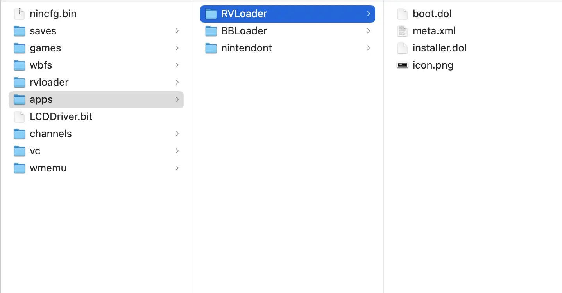Select the highlighted RVLoader folder row

[287, 14]
